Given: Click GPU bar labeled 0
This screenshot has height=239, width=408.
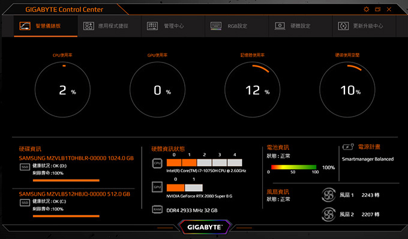Looking at the screenshot, I should click(175, 187).
